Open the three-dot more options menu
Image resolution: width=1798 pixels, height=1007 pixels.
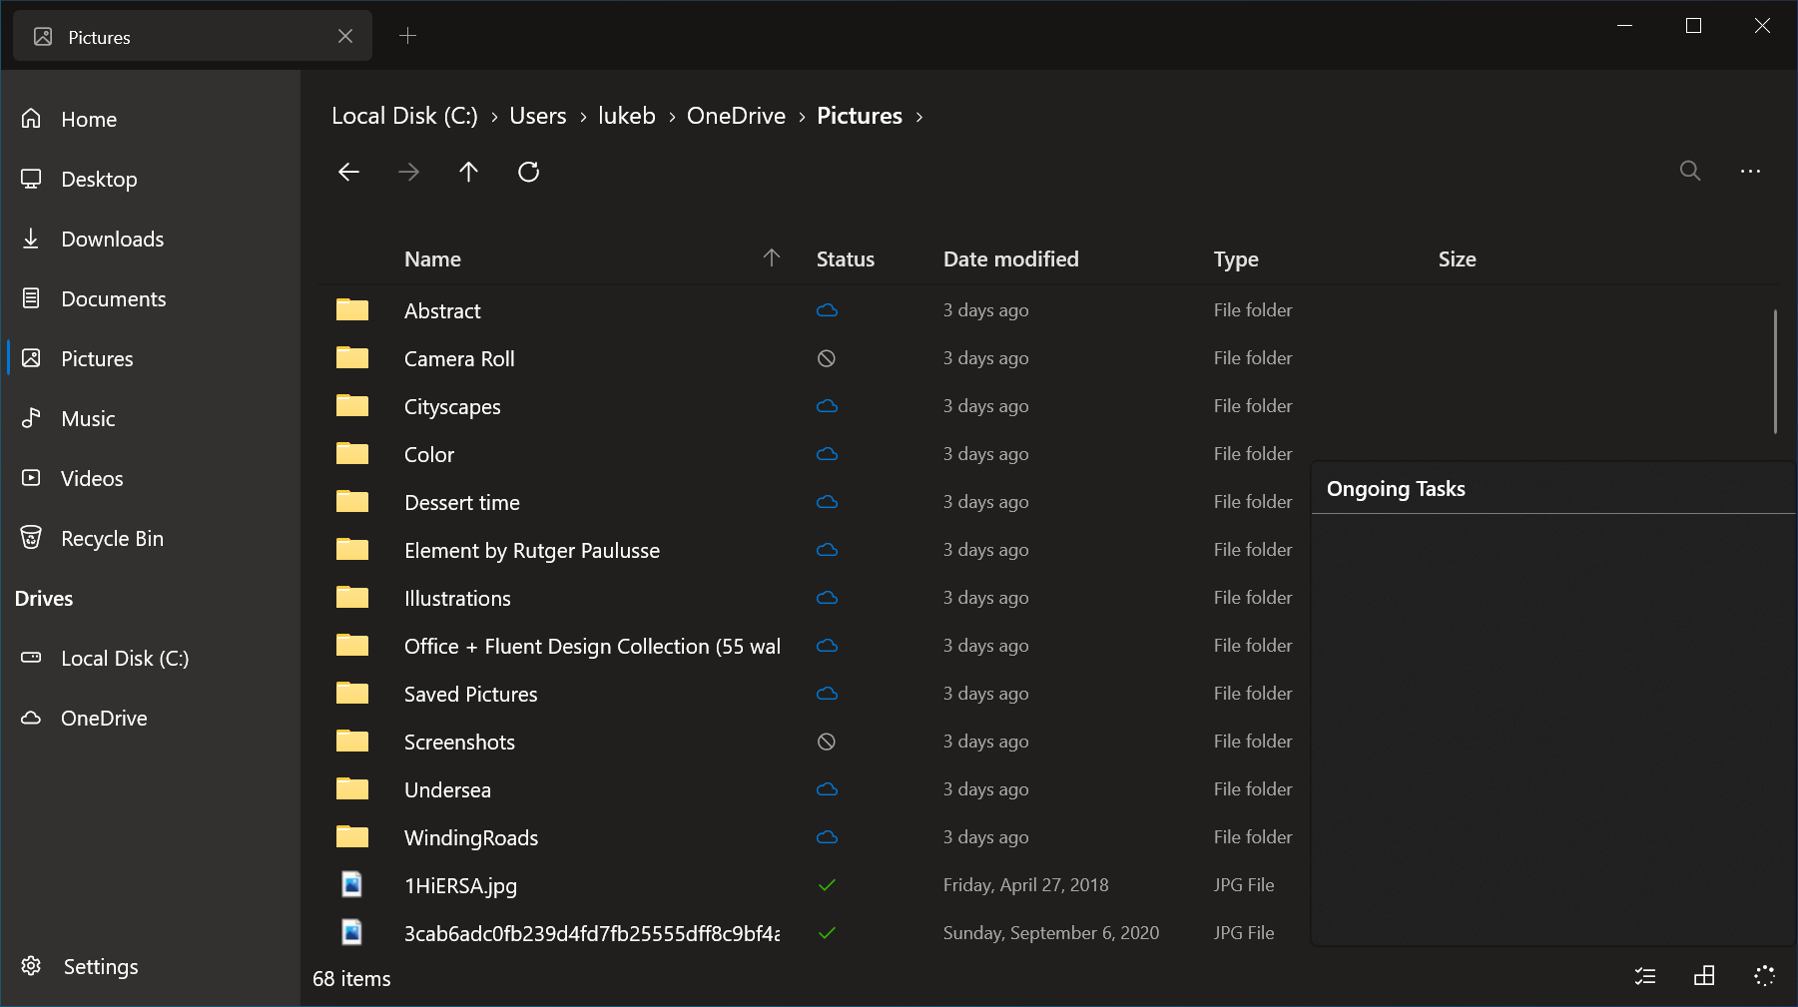(1750, 171)
